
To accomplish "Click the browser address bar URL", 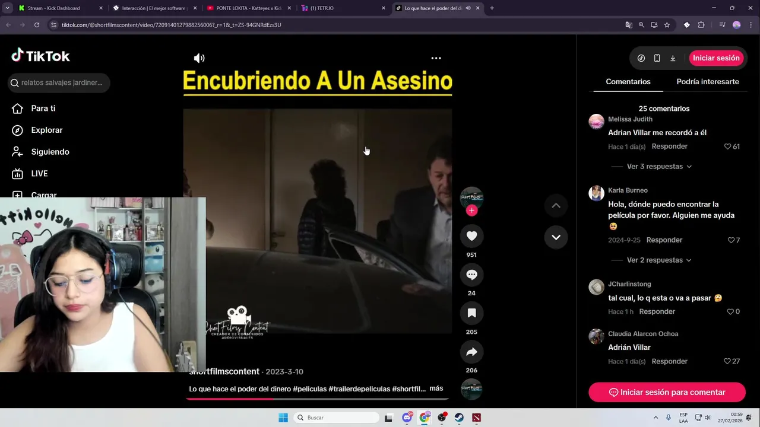I will point(171,25).
